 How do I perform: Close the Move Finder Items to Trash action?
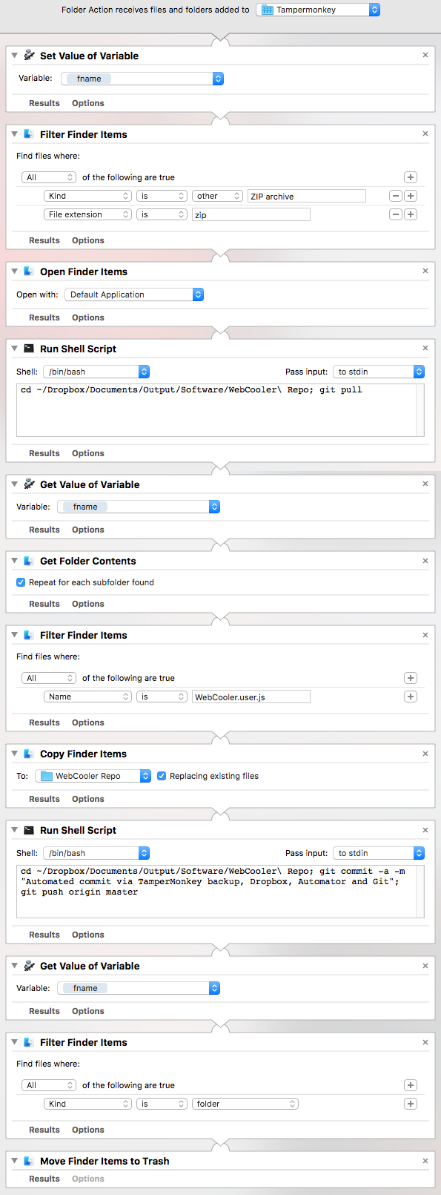(425, 1161)
